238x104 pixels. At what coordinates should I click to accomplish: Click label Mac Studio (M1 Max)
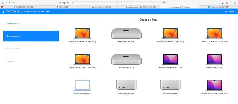pos(170,94)
